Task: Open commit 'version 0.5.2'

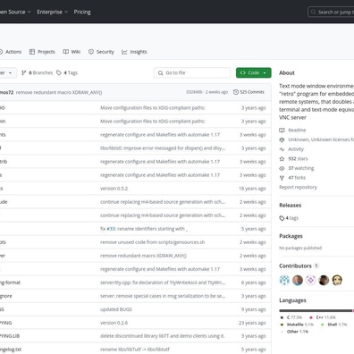Action: point(114,189)
